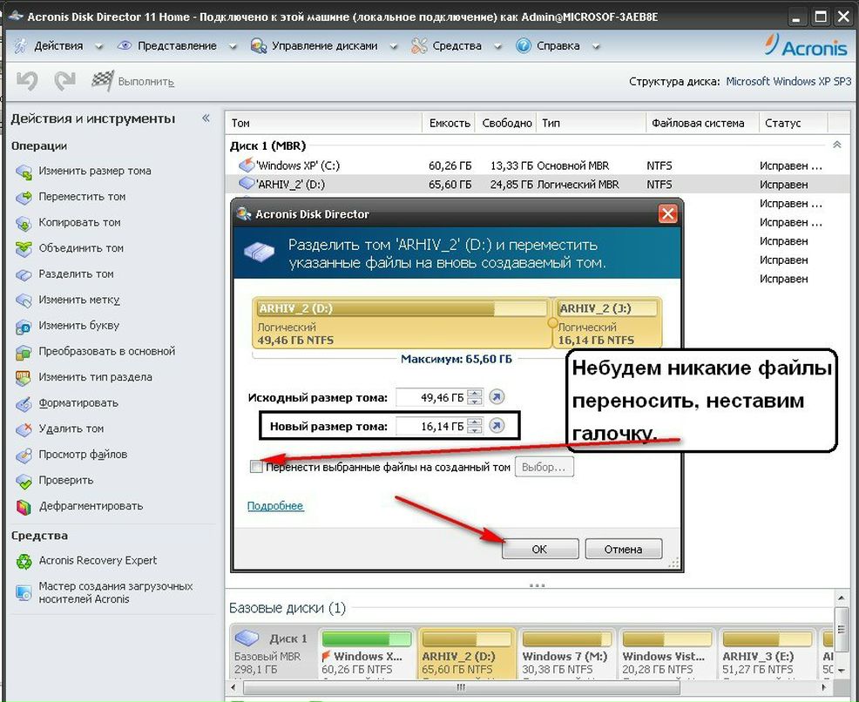The image size is (859, 702).
Task: Follow the 'Подробнее' link
Action: (x=275, y=506)
